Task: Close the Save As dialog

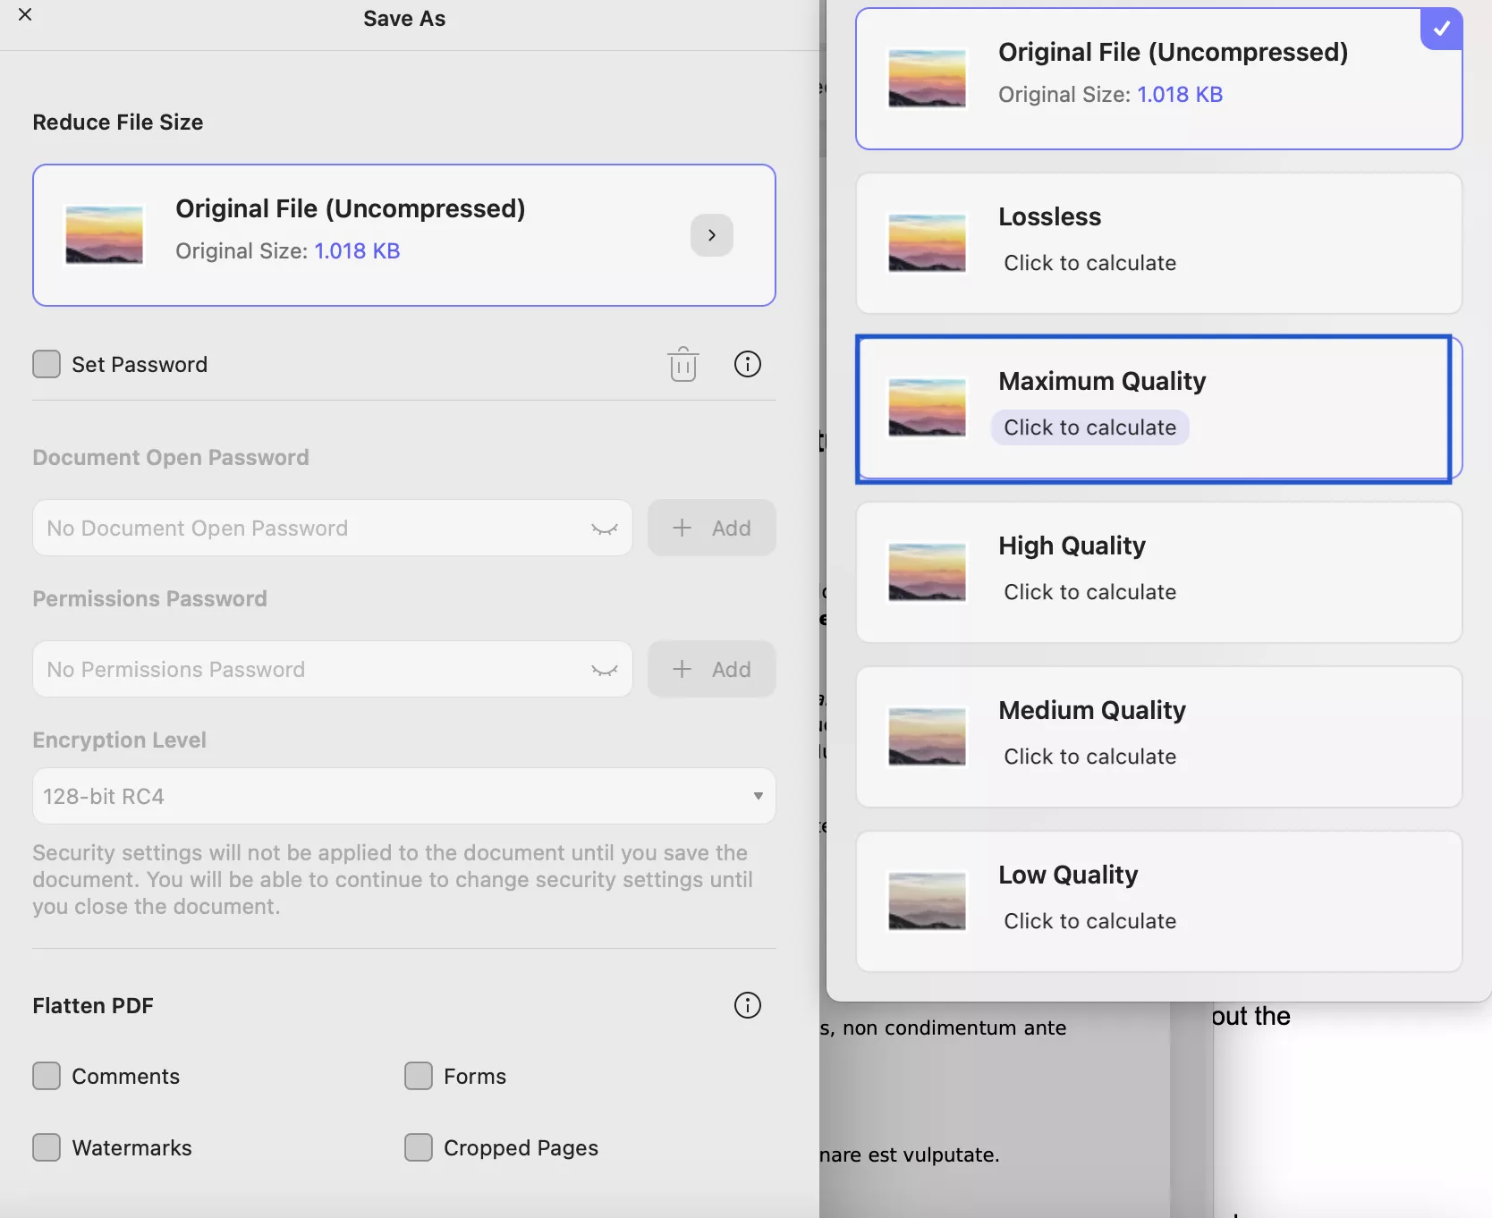Action: point(25,15)
